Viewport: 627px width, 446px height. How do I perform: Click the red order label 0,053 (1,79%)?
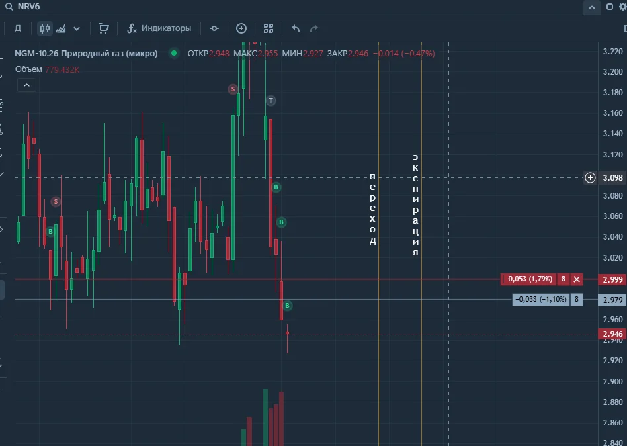[x=529, y=279]
